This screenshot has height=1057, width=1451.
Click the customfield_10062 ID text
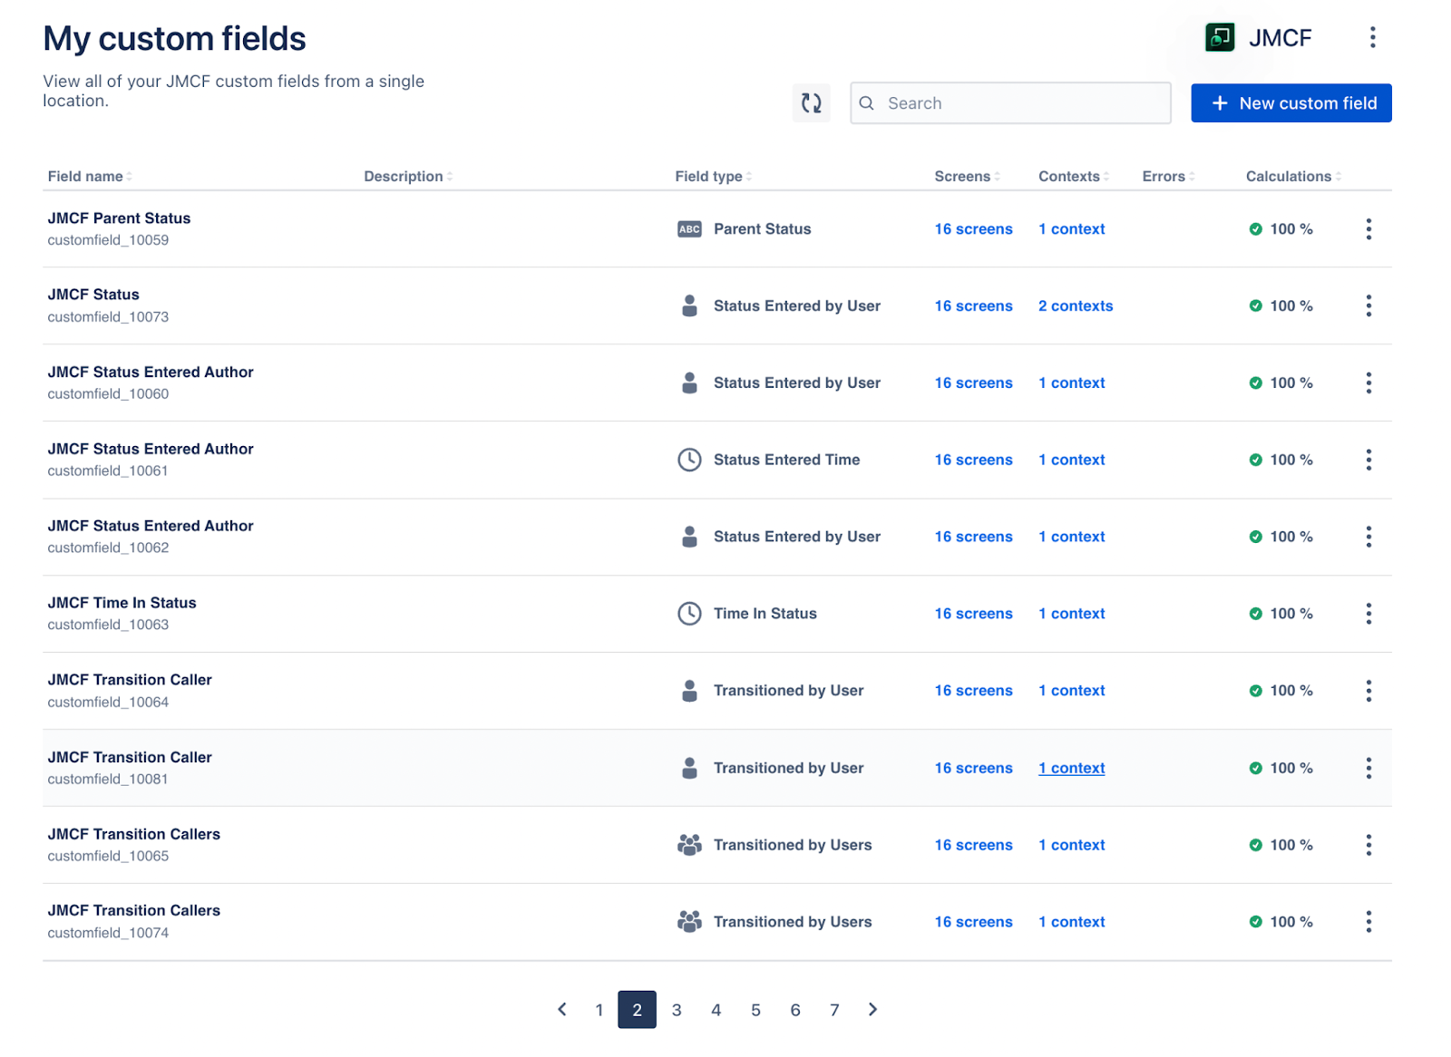click(108, 548)
